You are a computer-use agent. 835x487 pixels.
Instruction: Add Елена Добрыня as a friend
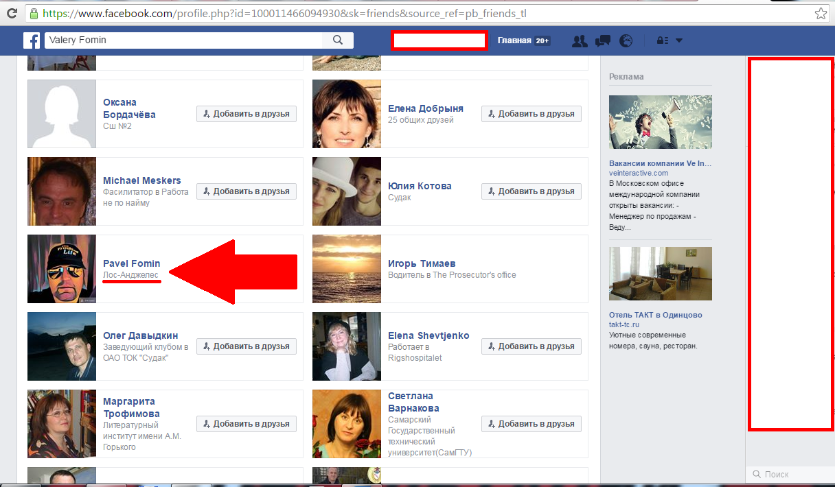(x=531, y=114)
